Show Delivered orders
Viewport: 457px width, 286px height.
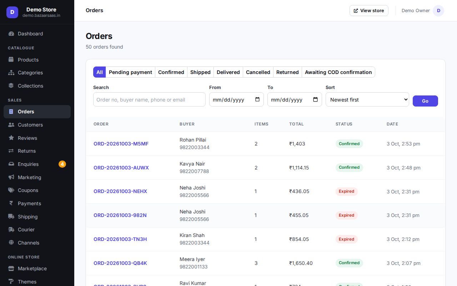(x=228, y=72)
